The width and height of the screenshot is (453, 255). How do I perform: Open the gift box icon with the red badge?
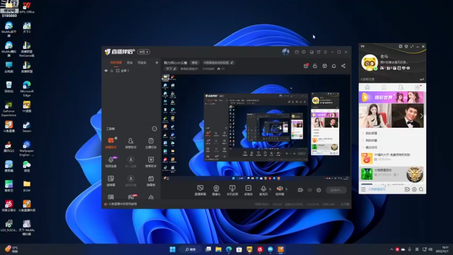pyautogui.click(x=306, y=66)
